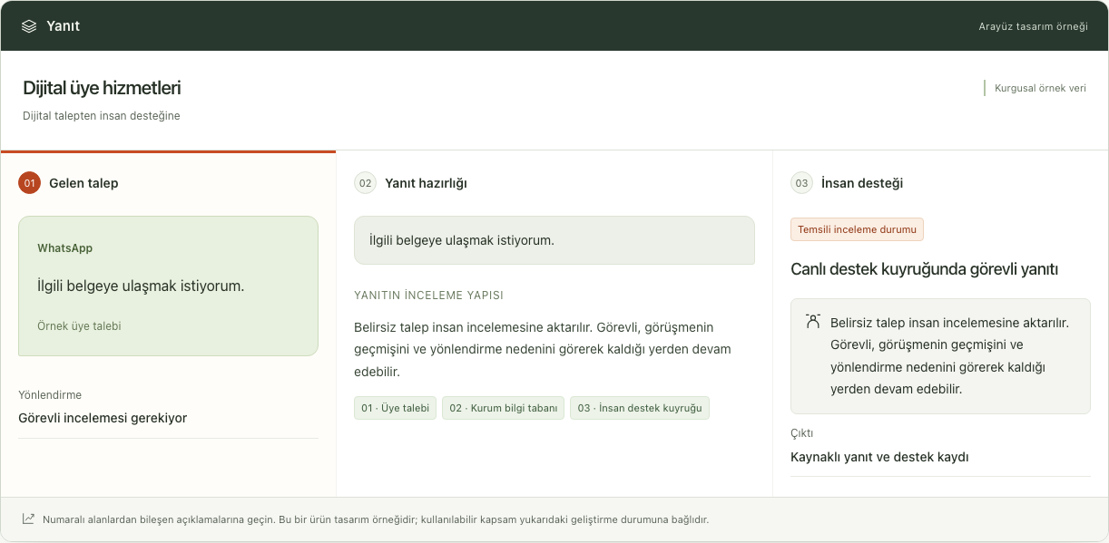
Task: Click the footer note about numaralı alanlar
Action: tap(375, 520)
